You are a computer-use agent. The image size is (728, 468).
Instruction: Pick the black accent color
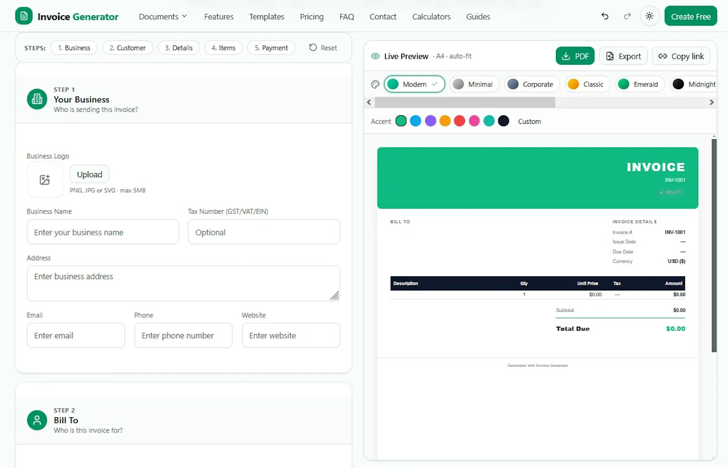(x=503, y=121)
